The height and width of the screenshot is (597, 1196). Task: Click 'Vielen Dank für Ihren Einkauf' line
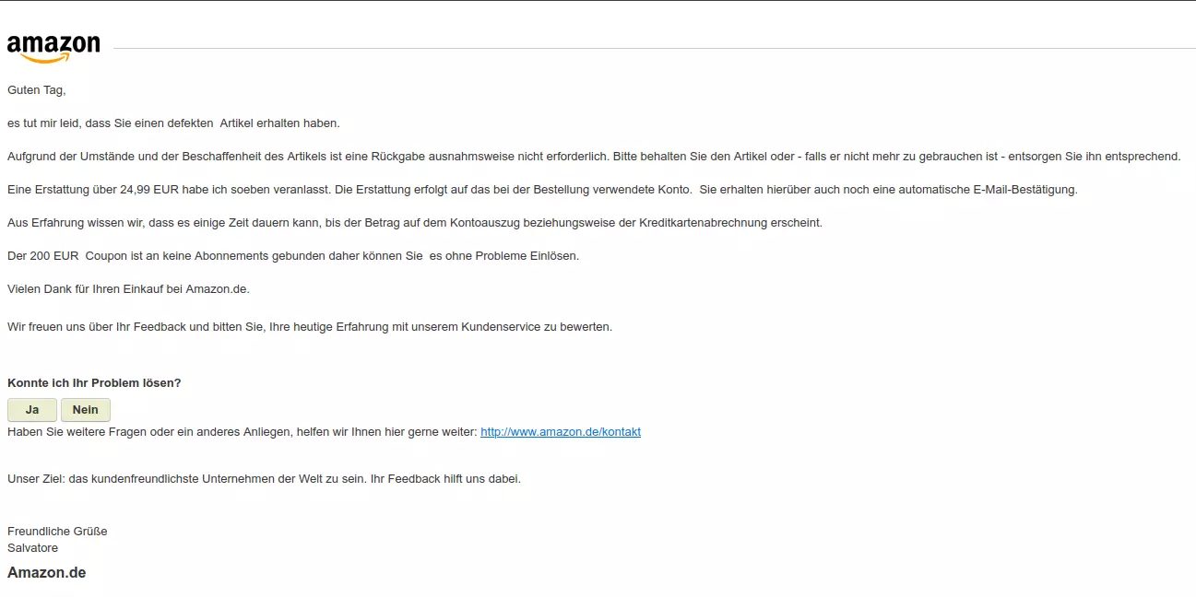click(128, 289)
